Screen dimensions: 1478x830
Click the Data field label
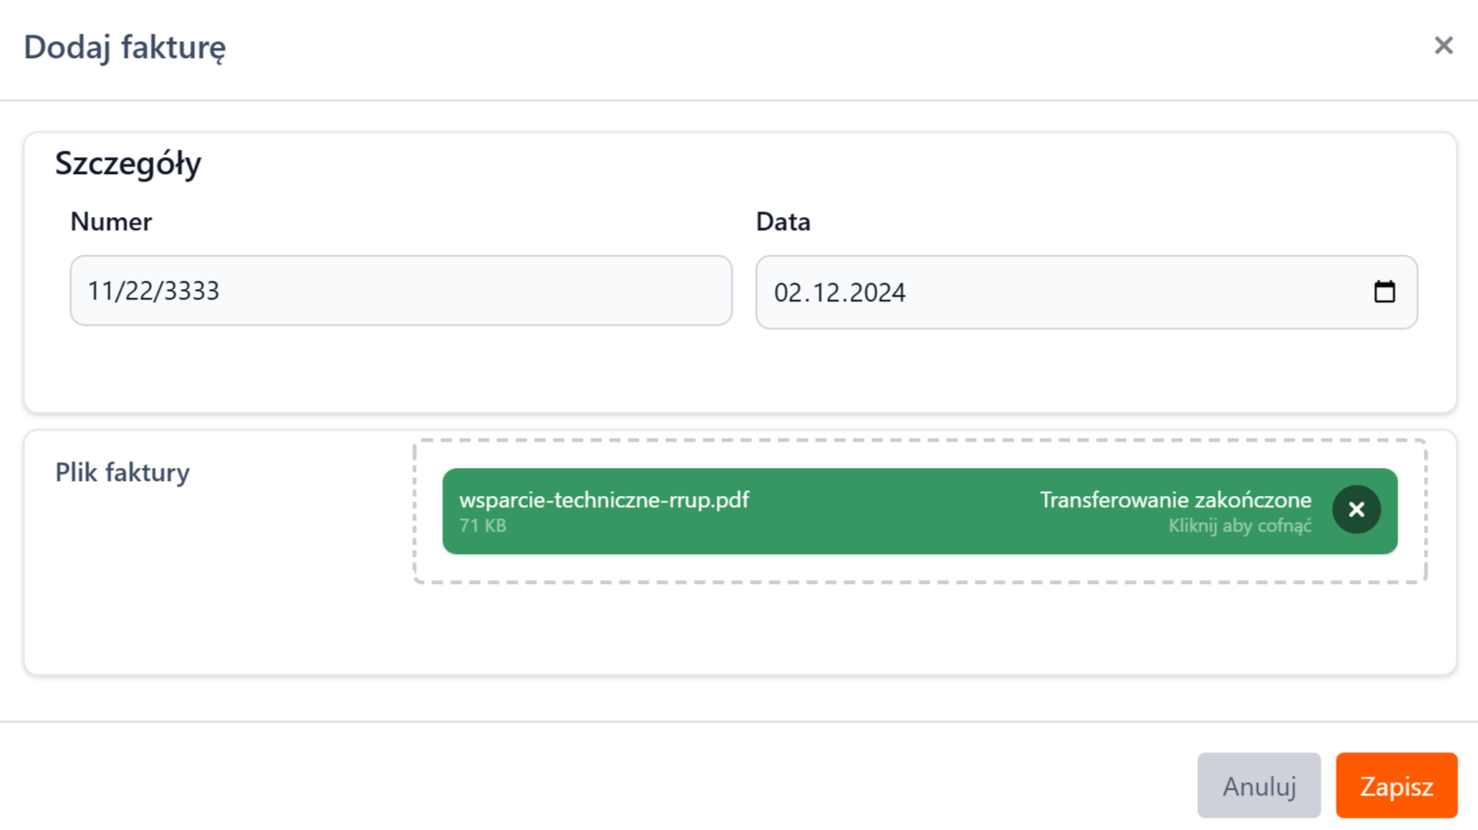(783, 222)
